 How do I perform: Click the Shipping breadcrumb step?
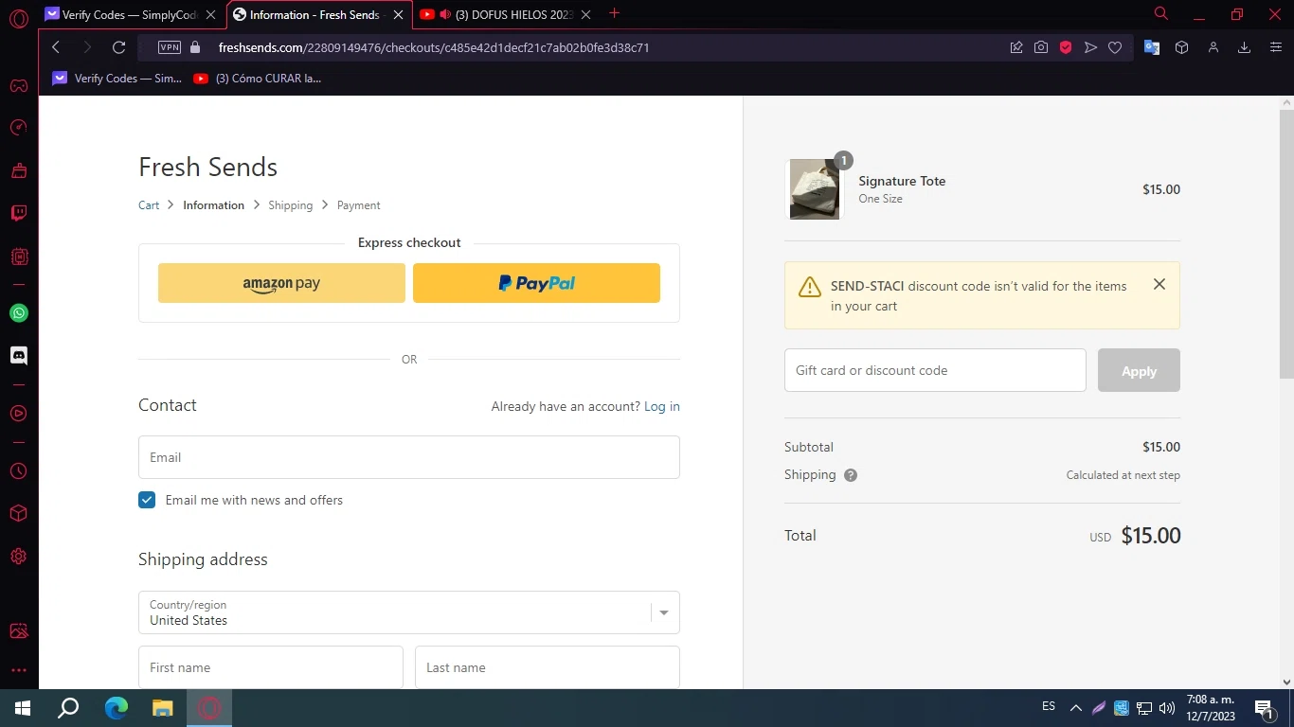290,205
